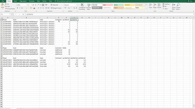Viewport: 195px width, 109px height.
Task: Expand the cell Styles gallery
Action: (x=146, y=8)
